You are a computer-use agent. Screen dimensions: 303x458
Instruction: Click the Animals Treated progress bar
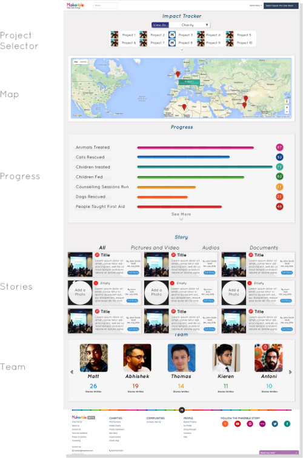(x=195, y=148)
